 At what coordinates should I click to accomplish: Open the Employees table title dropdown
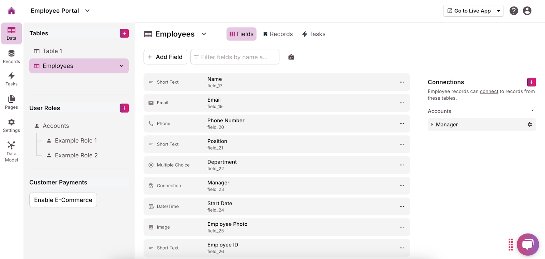pyautogui.click(x=204, y=34)
